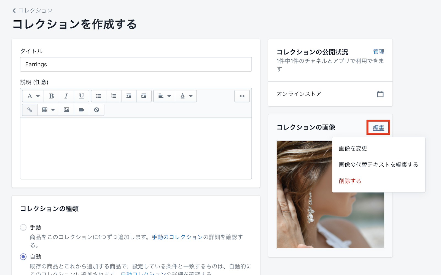
Task: Choose 画像を変更 from the menu
Action: click(x=353, y=148)
